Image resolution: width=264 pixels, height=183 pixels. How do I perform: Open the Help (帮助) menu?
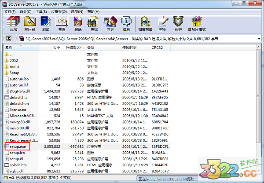[x=93, y=11]
